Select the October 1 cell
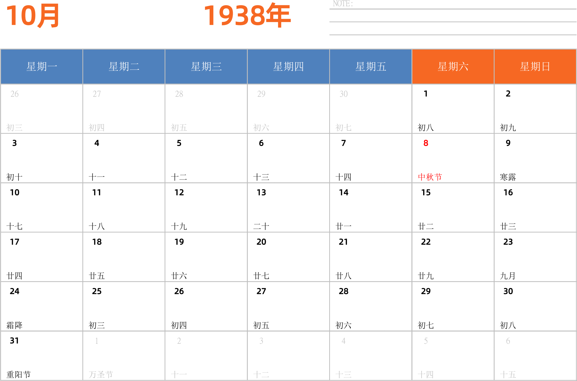This screenshot has width=577, height=381. pyautogui.click(x=453, y=109)
